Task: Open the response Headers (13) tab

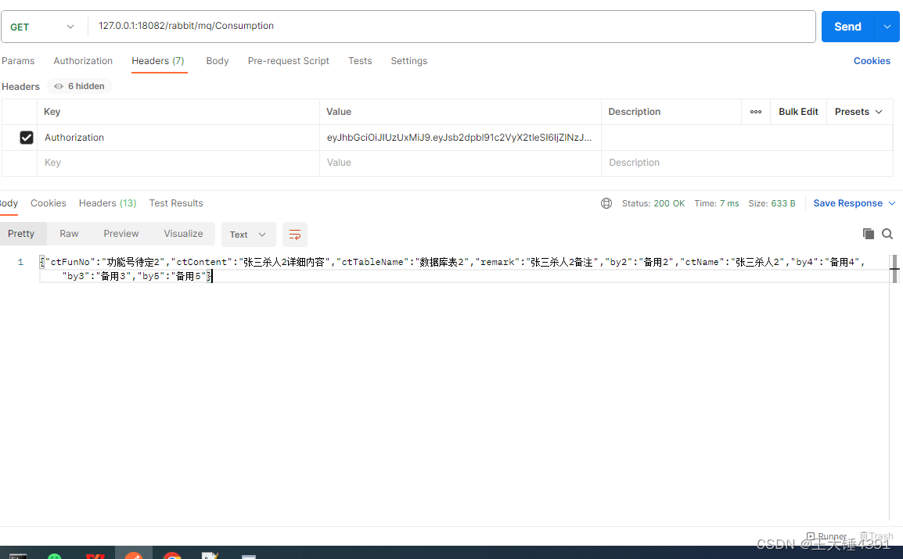Action: coord(107,202)
